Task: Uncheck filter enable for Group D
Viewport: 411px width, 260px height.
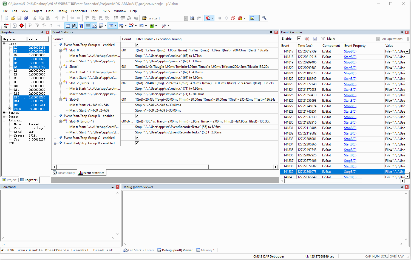Action: (x=137, y=143)
